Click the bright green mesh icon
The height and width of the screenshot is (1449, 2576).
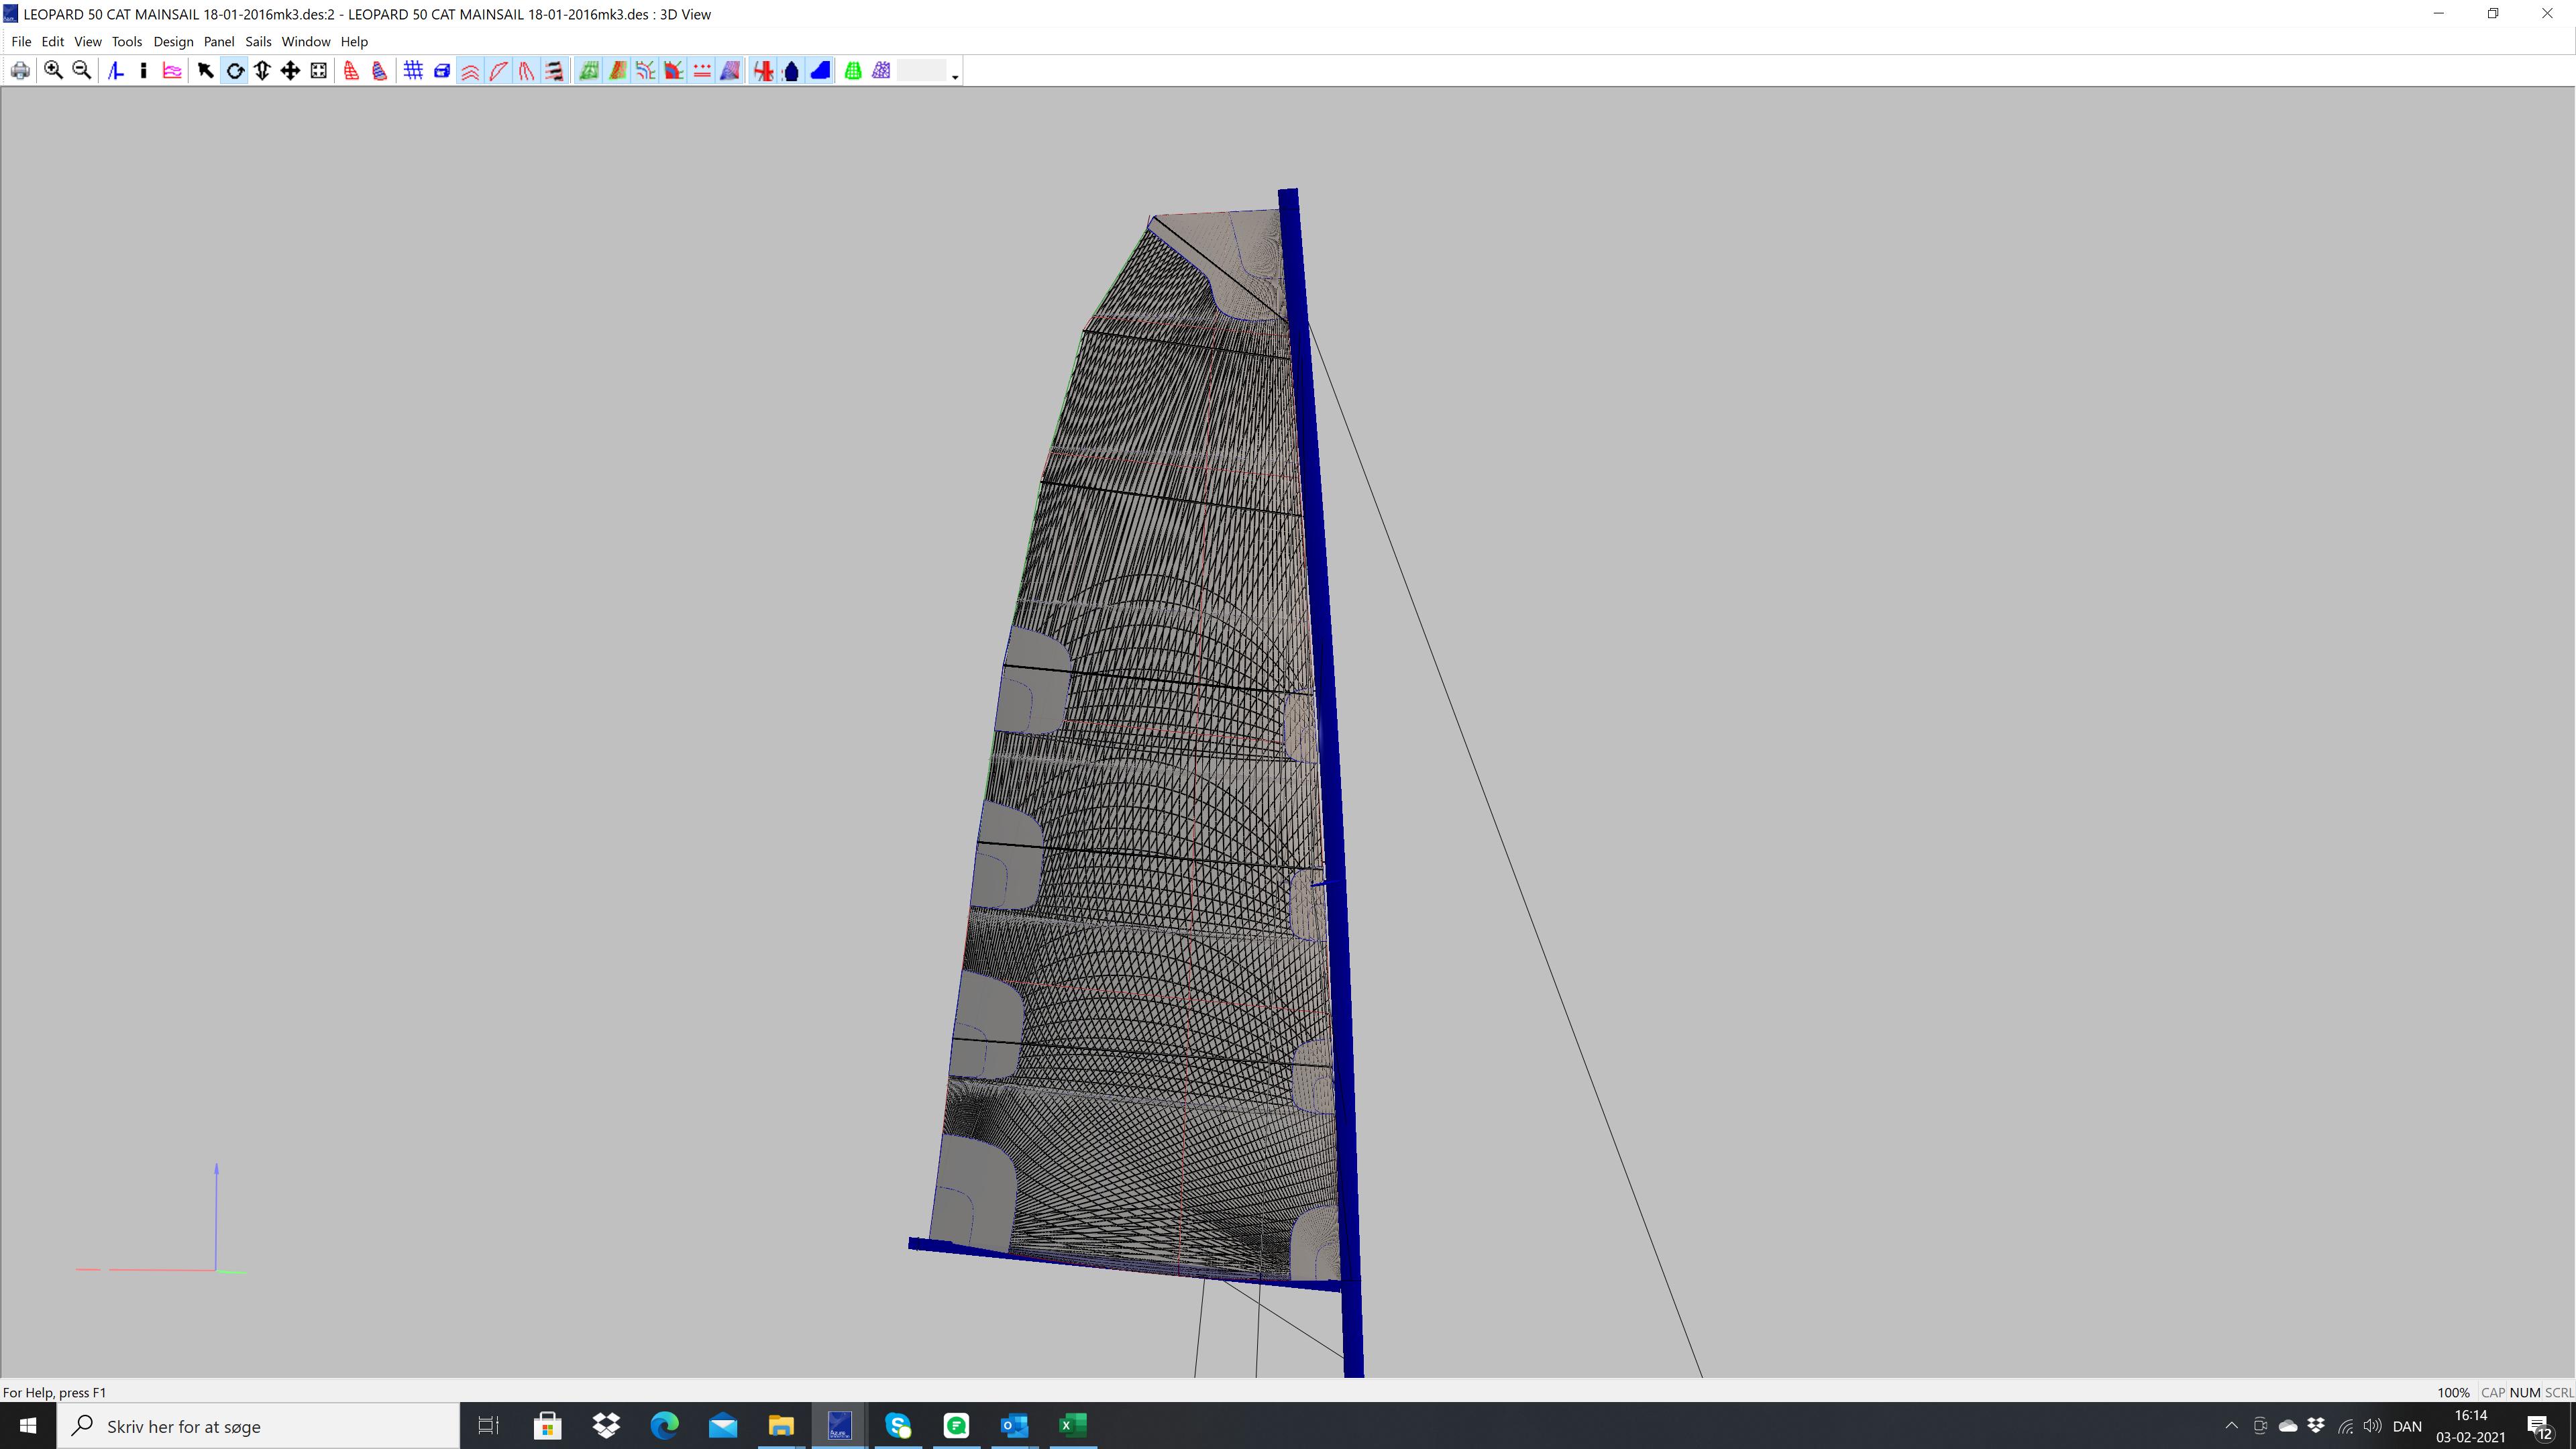pyautogui.click(x=853, y=70)
